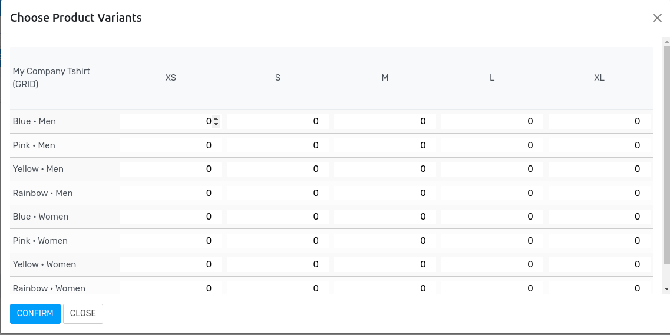Edit the Blue Women size M quantity
Image resolution: width=670 pixels, height=335 pixels.
coord(385,217)
